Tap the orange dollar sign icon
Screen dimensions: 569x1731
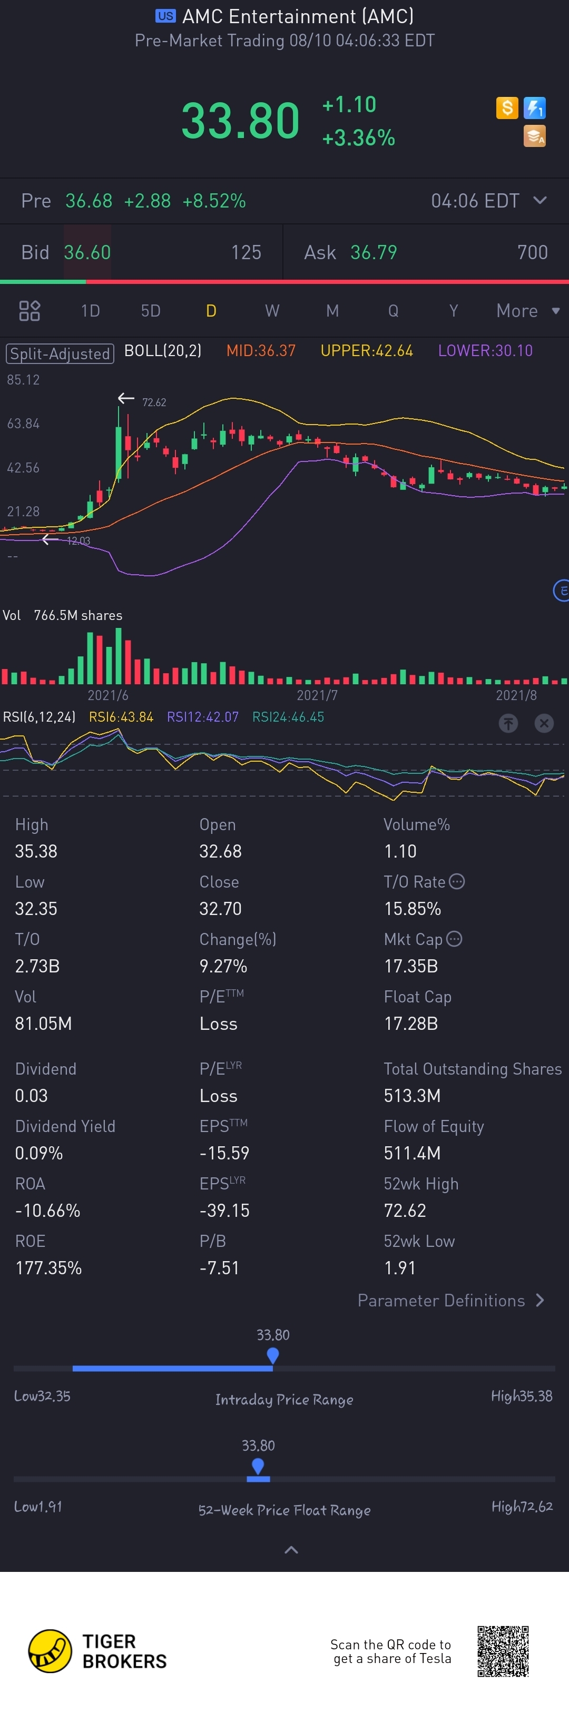pos(507,107)
